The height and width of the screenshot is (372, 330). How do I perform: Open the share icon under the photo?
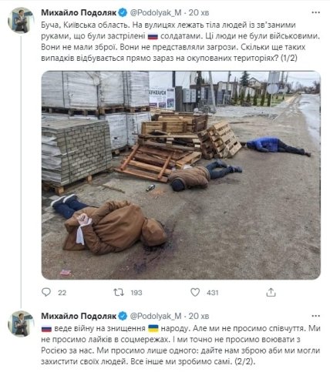point(271,292)
